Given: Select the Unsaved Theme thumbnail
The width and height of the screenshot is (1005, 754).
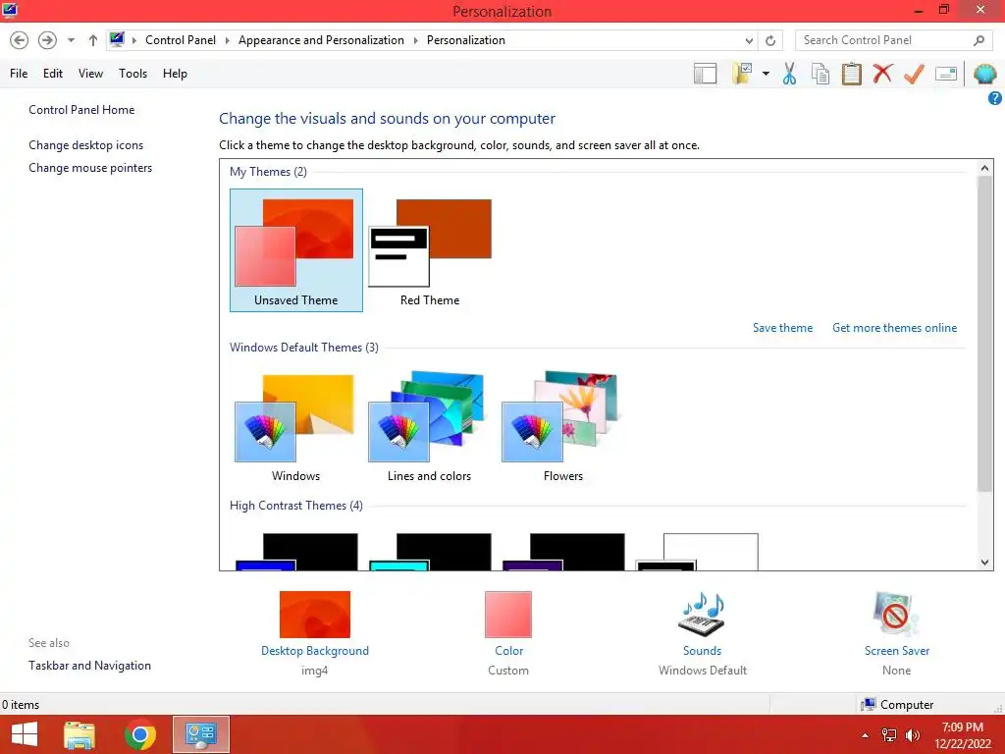Looking at the screenshot, I should coord(296,250).
